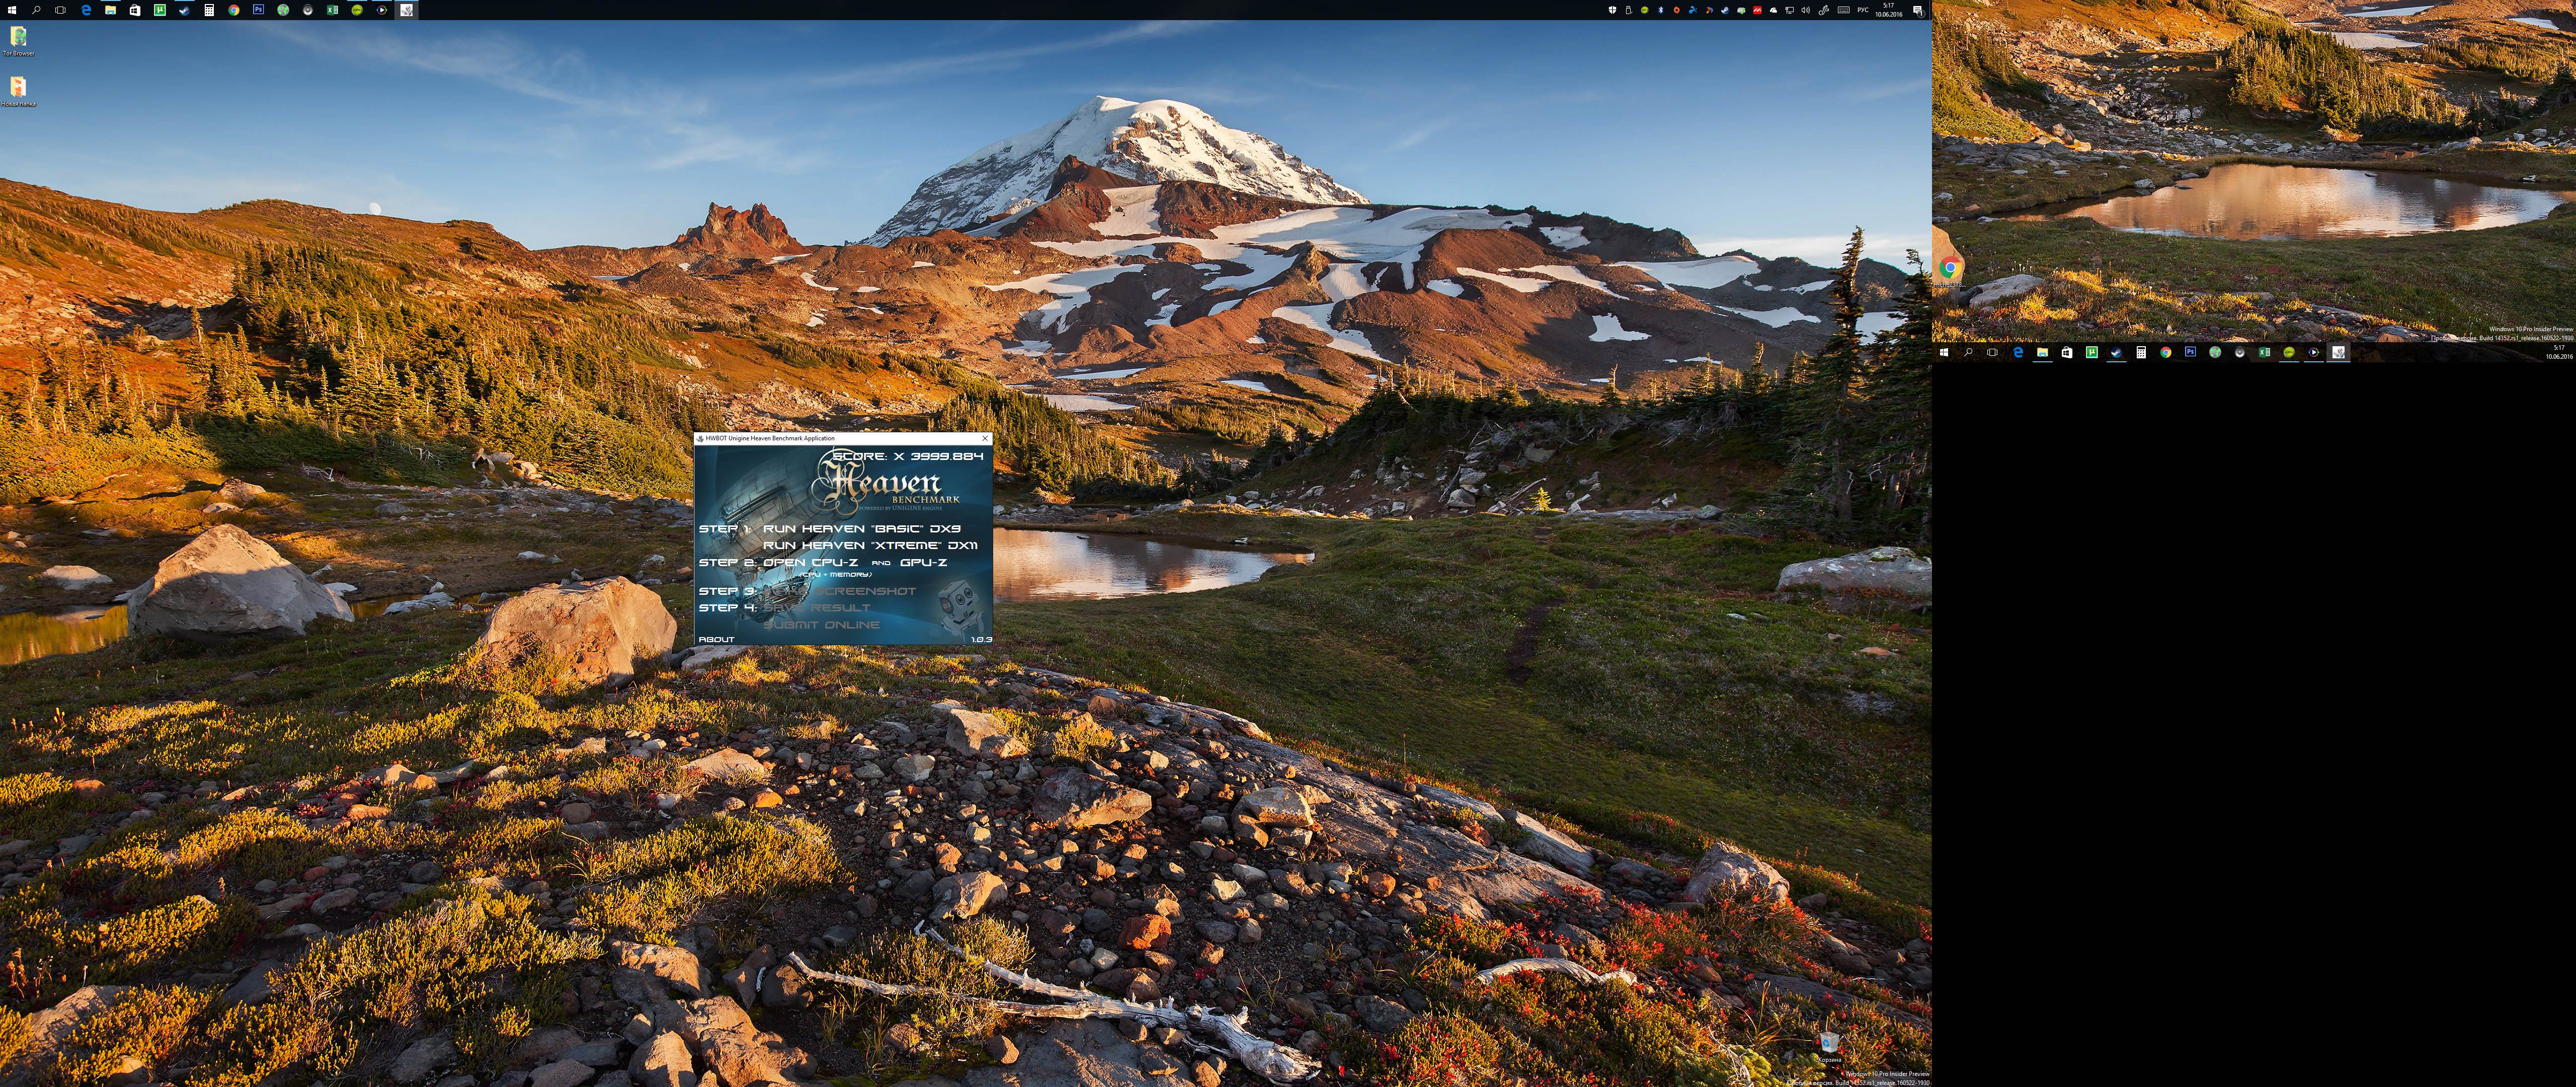Open volume control tray icon

click(1805, 10)
